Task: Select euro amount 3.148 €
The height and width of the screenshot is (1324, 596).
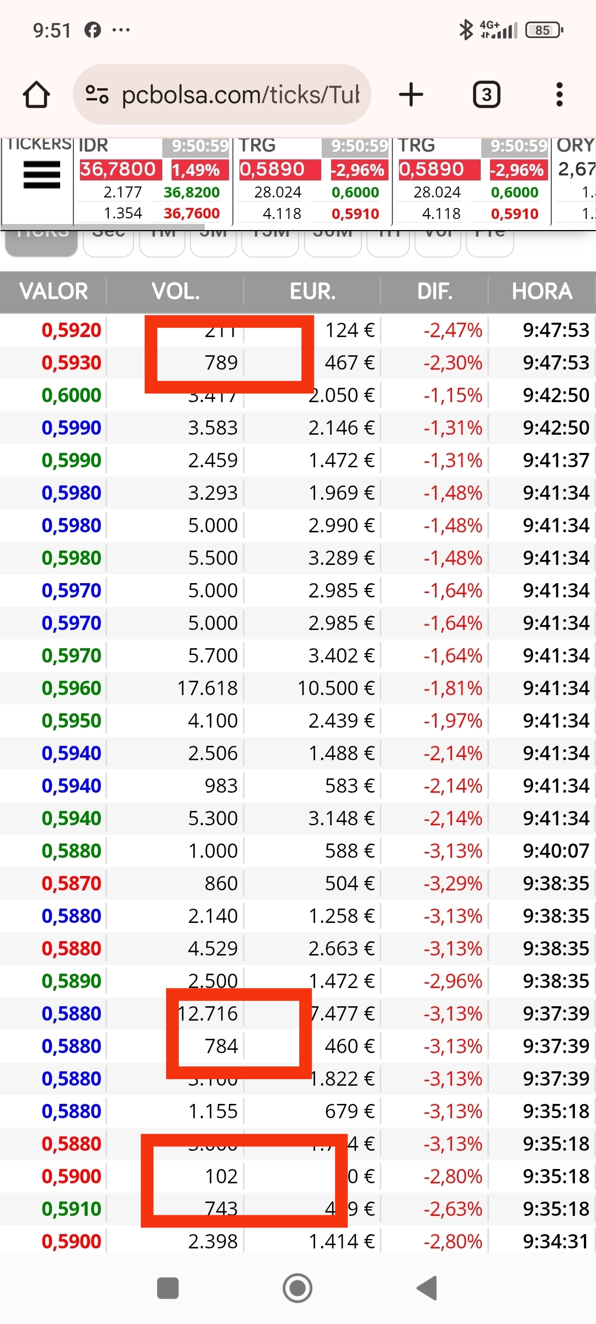Action: pos(342,818)
